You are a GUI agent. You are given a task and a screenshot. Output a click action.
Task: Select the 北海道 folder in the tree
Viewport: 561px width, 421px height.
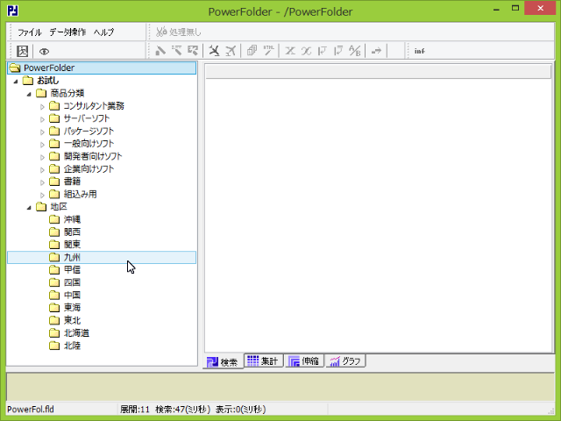(x=77, y=333)
